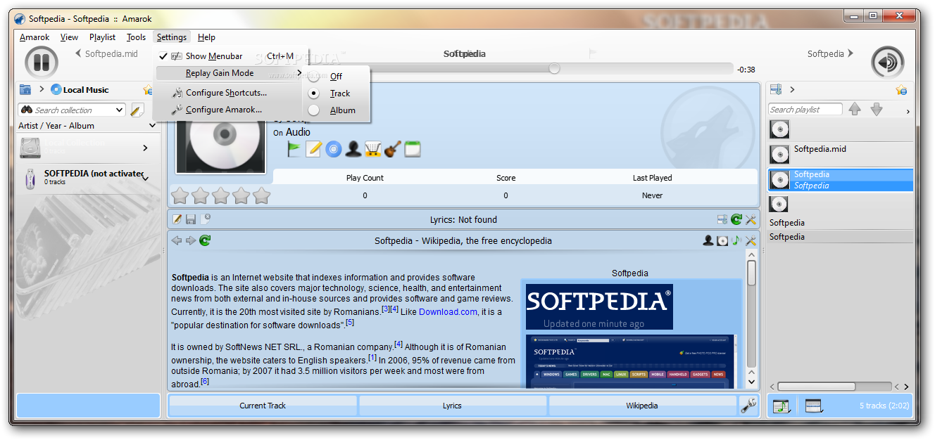Open the Replay Gain Mode submenu
The height and width of the screenshot is (440, 935).
coord(230,73)
